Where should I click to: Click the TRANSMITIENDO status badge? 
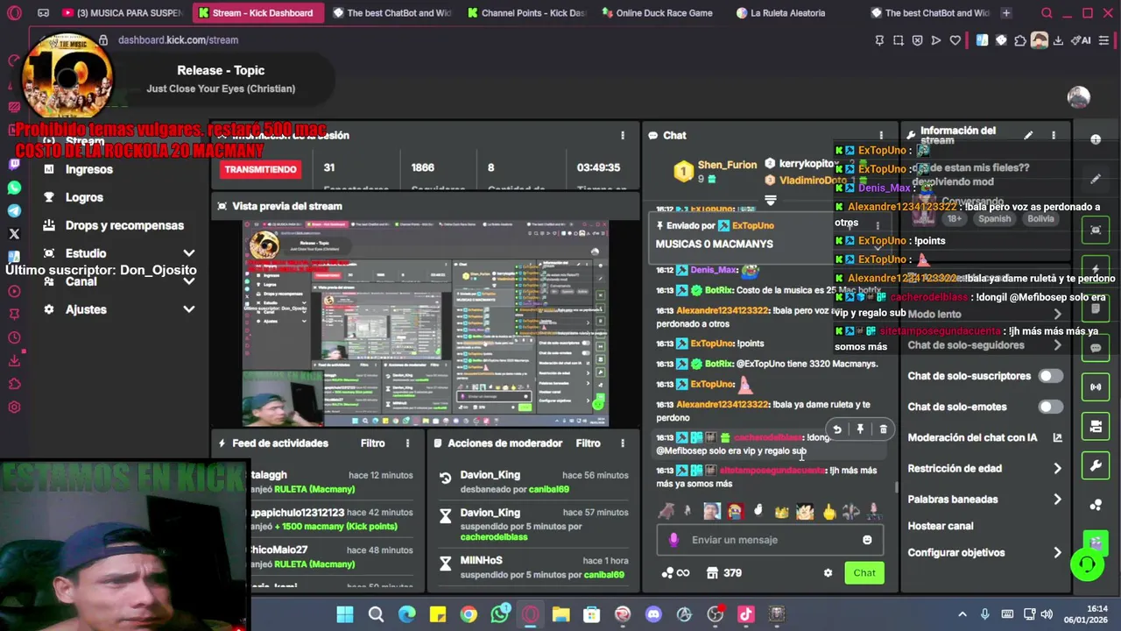point(260,169)
